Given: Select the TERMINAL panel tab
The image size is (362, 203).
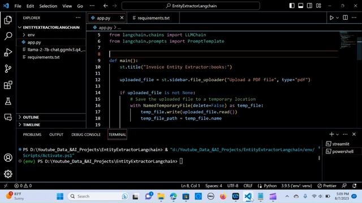Looking at the screenshot, I should coord(117,134).
